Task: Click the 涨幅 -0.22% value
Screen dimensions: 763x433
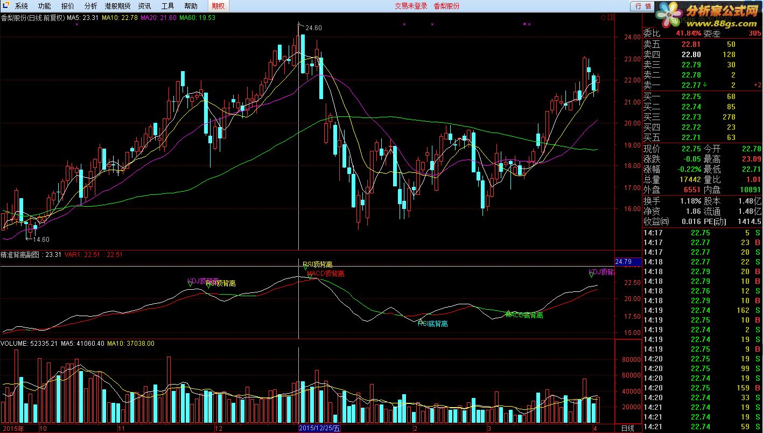Action: (x=689, y=169)
